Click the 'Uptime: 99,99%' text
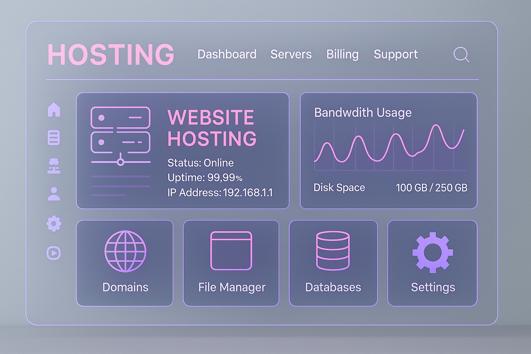This screenshot has width=531, height=354. (205, 178)
